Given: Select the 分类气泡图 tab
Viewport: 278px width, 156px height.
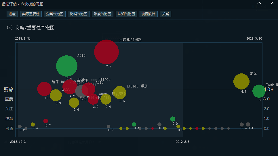Looking at the screenshot, I should (x=55, y=14).
